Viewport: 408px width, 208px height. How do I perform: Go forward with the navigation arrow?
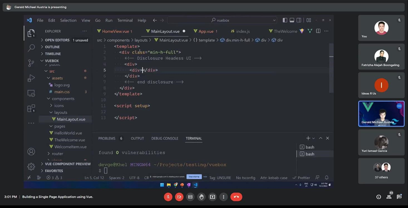[162, 20]
